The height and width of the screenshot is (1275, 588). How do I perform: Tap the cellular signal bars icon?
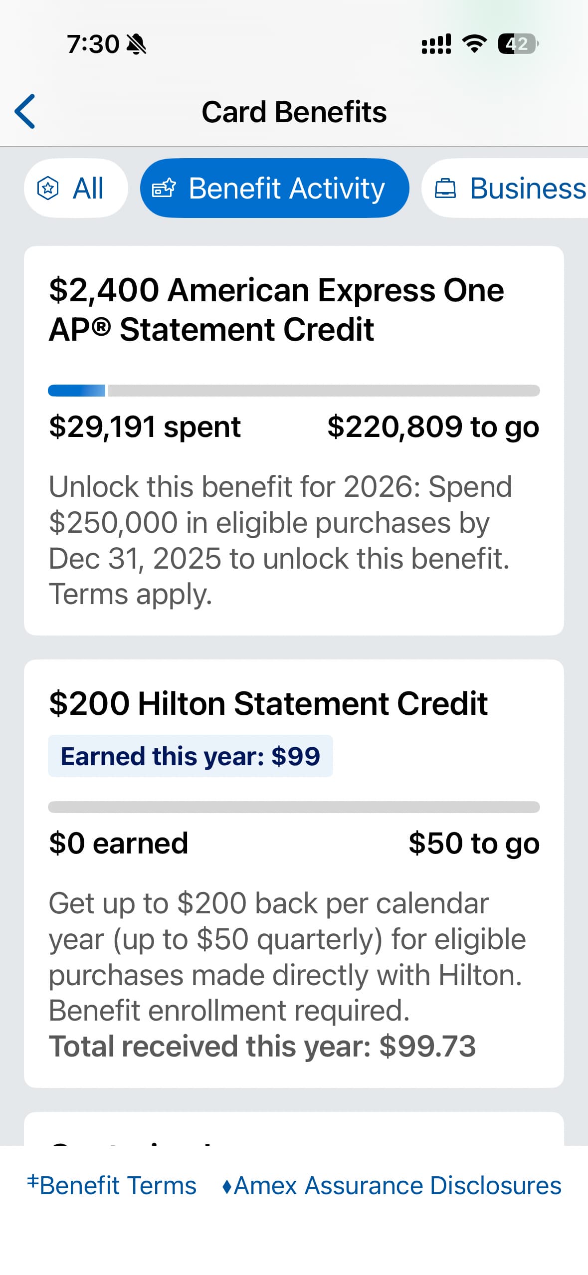pyautogui.click(x=436, y=44)
